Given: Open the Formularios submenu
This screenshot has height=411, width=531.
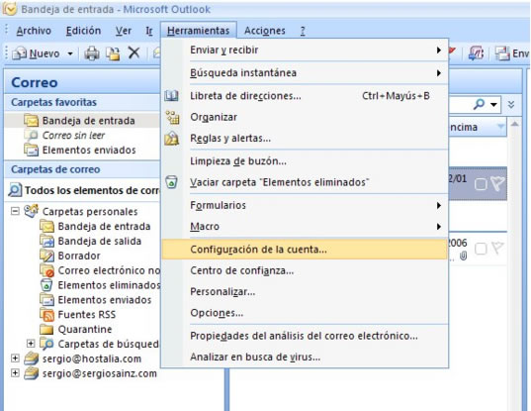Looking at the screenshot, I should pos(305,205).
